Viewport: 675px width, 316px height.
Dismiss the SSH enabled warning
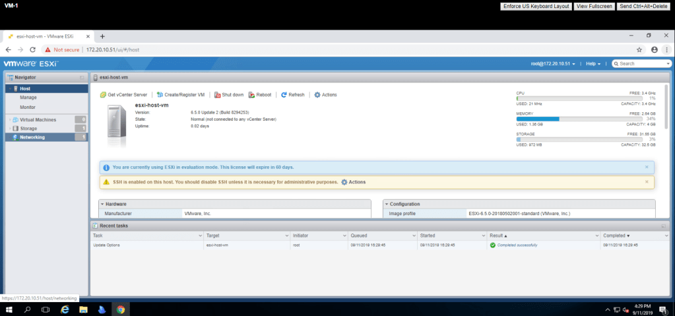click(646, 181)
